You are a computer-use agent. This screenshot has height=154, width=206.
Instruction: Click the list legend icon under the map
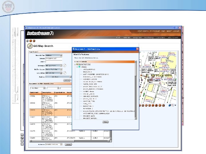click(173, 105)
